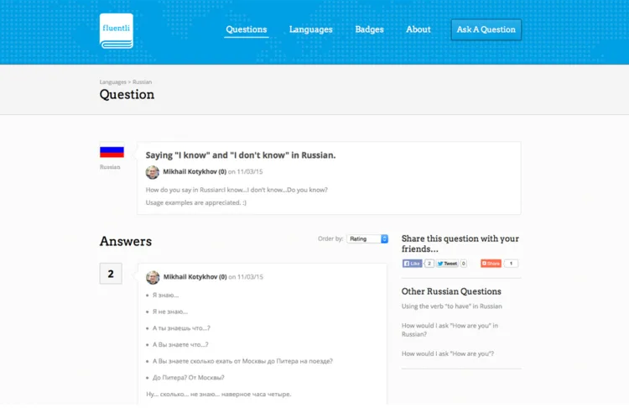
Task: Follow the Russian breadcrumb link
Action: (x=142, y=82)
